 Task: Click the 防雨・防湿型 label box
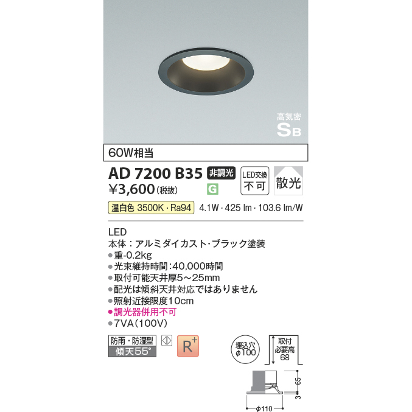pyautogui.click(x=132, y=341)
